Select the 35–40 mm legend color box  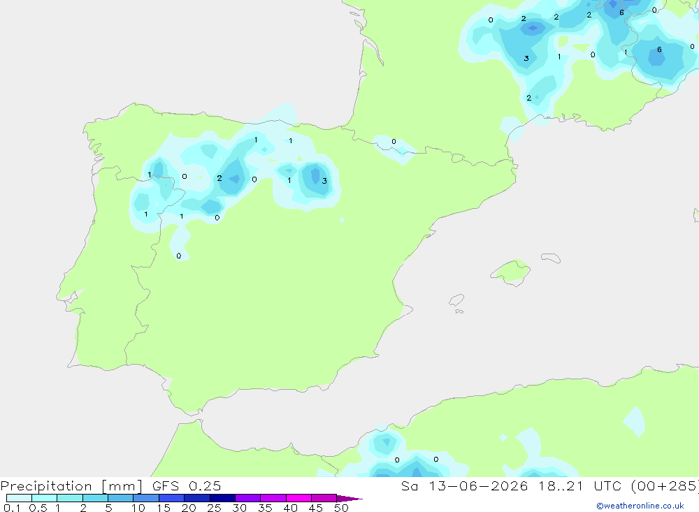click(273, 498)
